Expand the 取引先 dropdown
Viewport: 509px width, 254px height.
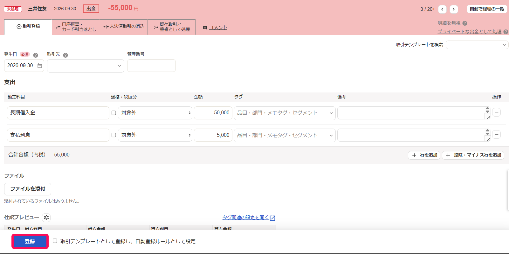coord(86,66)
